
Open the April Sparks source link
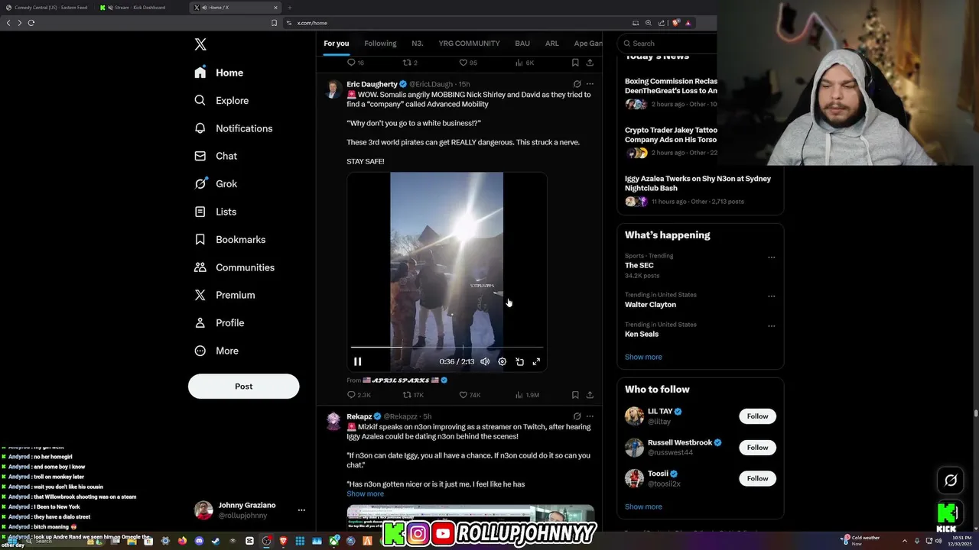tap(405, 380)
